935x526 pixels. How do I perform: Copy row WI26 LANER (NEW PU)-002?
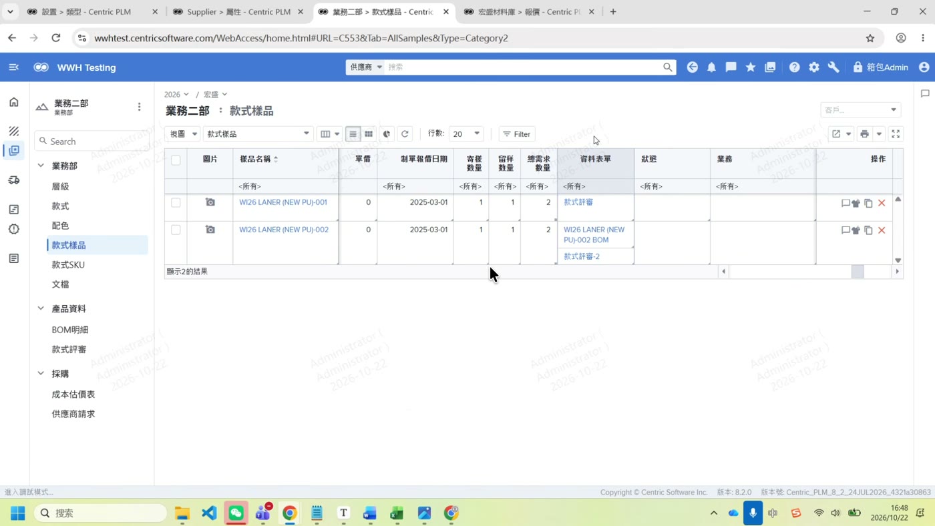point(868,230)
